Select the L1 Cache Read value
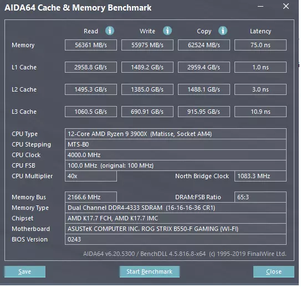This screenshot has width=301, height=287. pyautogui.click(x=91, y=67)
